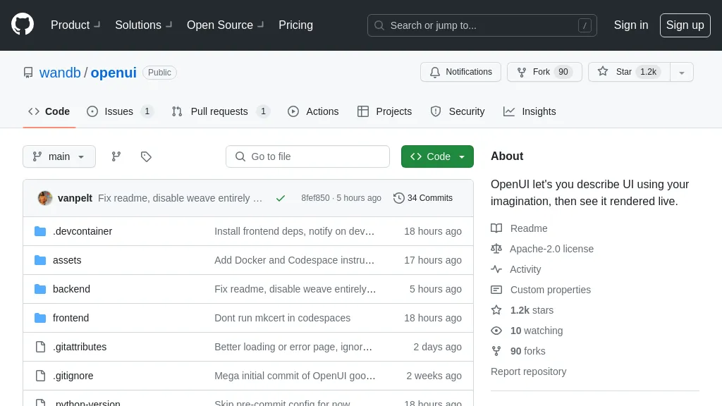The height and width of the screenshot is (406, 722).
Task: Open the tags icon next to branches
Action: coord(146,156)
